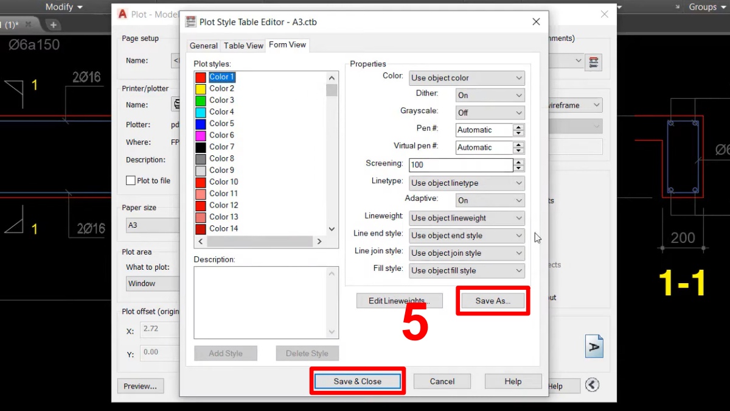This screenshot has width=730, height=411.
Task: Open the Line end style dropdown
Action: (x=467, y=236)
